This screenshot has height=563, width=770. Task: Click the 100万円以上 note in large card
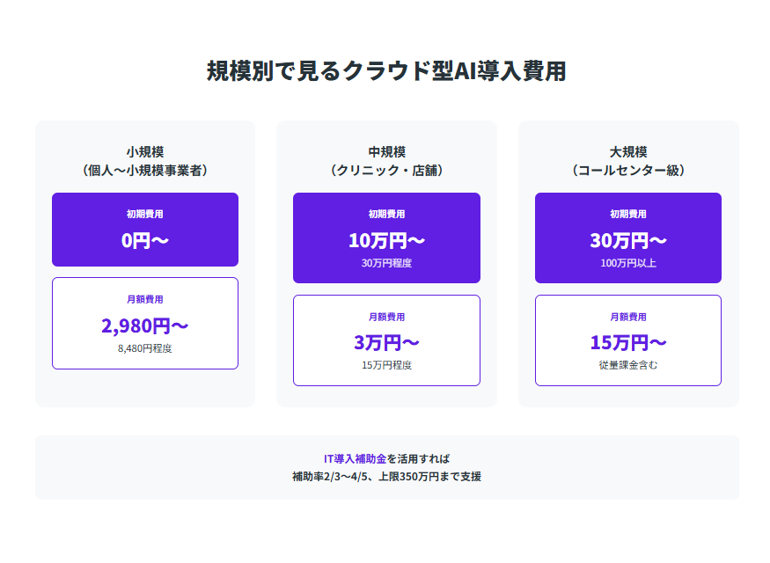tap(627, 263)
